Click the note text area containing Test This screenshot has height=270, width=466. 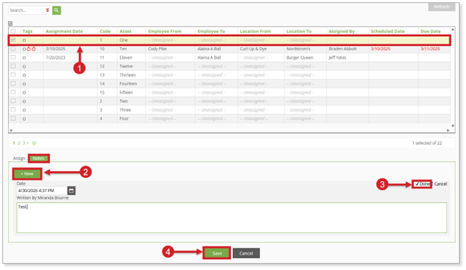pyautogui.click(x=232, y=218)
